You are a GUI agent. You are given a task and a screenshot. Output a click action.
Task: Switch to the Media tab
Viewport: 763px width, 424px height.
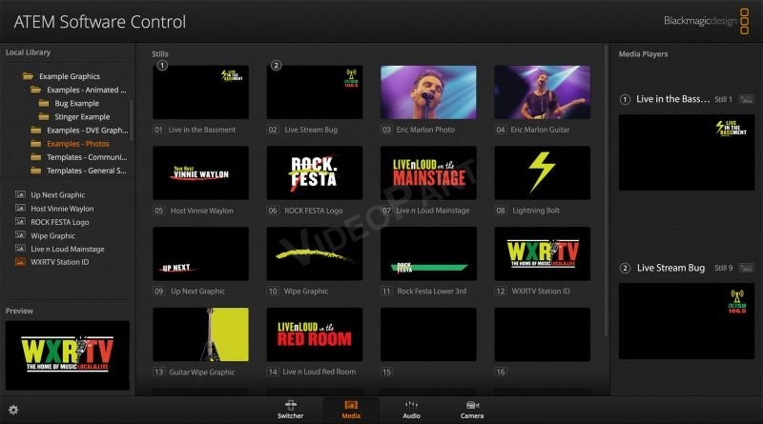351,410
